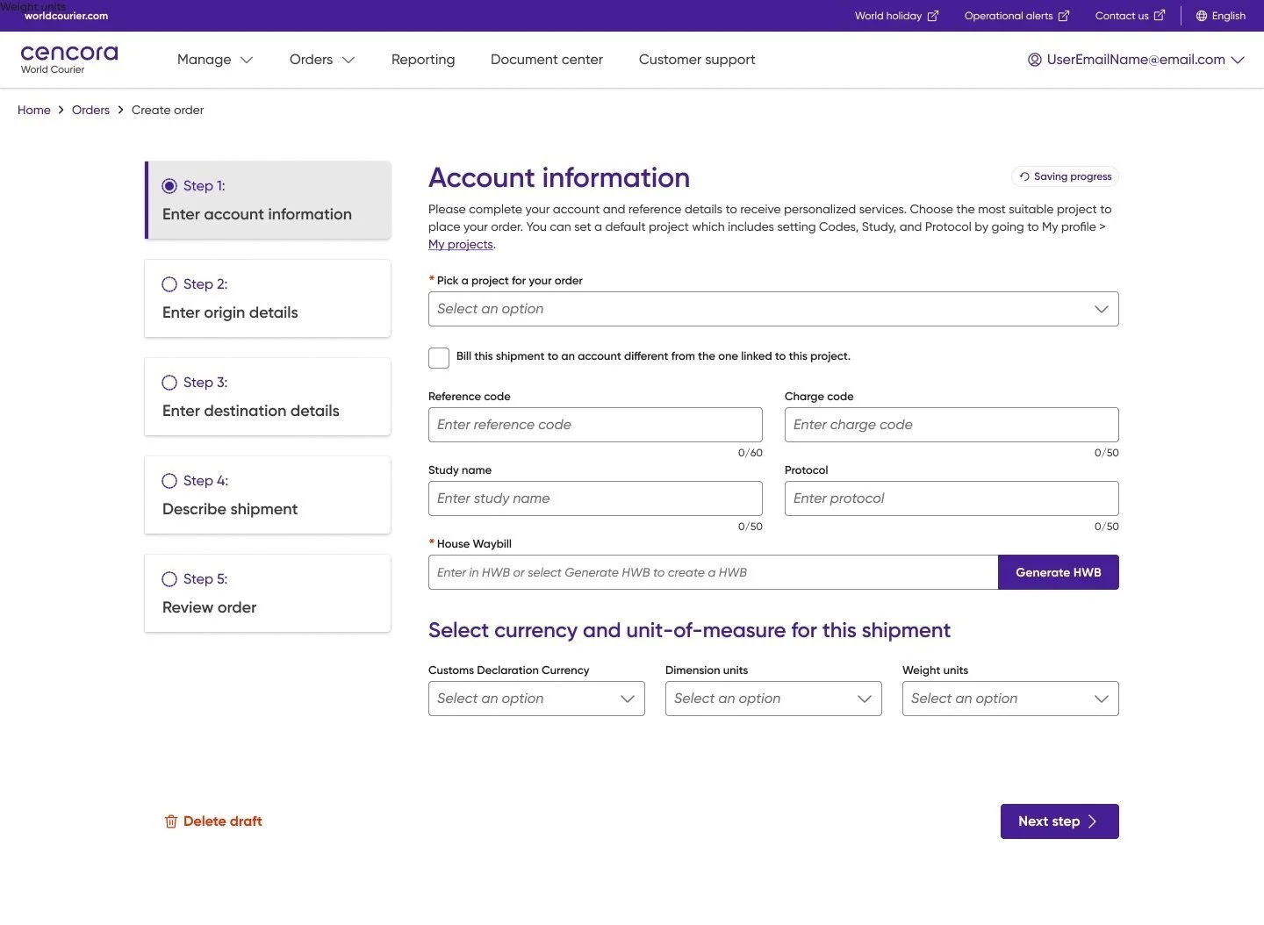Viewport: 1264px width, 925px height.
Task: Select the Step 2 radio button
Action: point(169,284)
